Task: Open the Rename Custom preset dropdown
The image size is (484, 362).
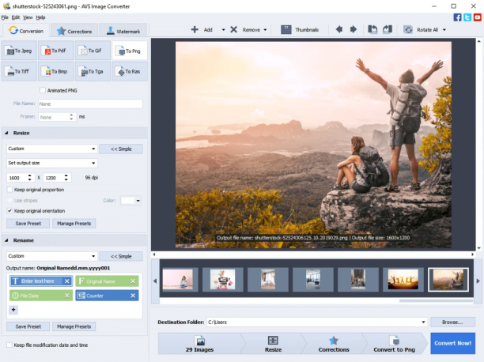Action: click(52, 256)
